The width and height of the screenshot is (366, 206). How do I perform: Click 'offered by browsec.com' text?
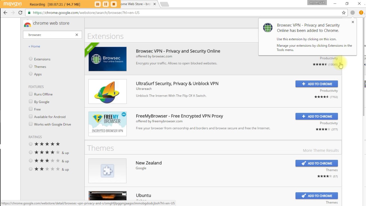(154, 56)
